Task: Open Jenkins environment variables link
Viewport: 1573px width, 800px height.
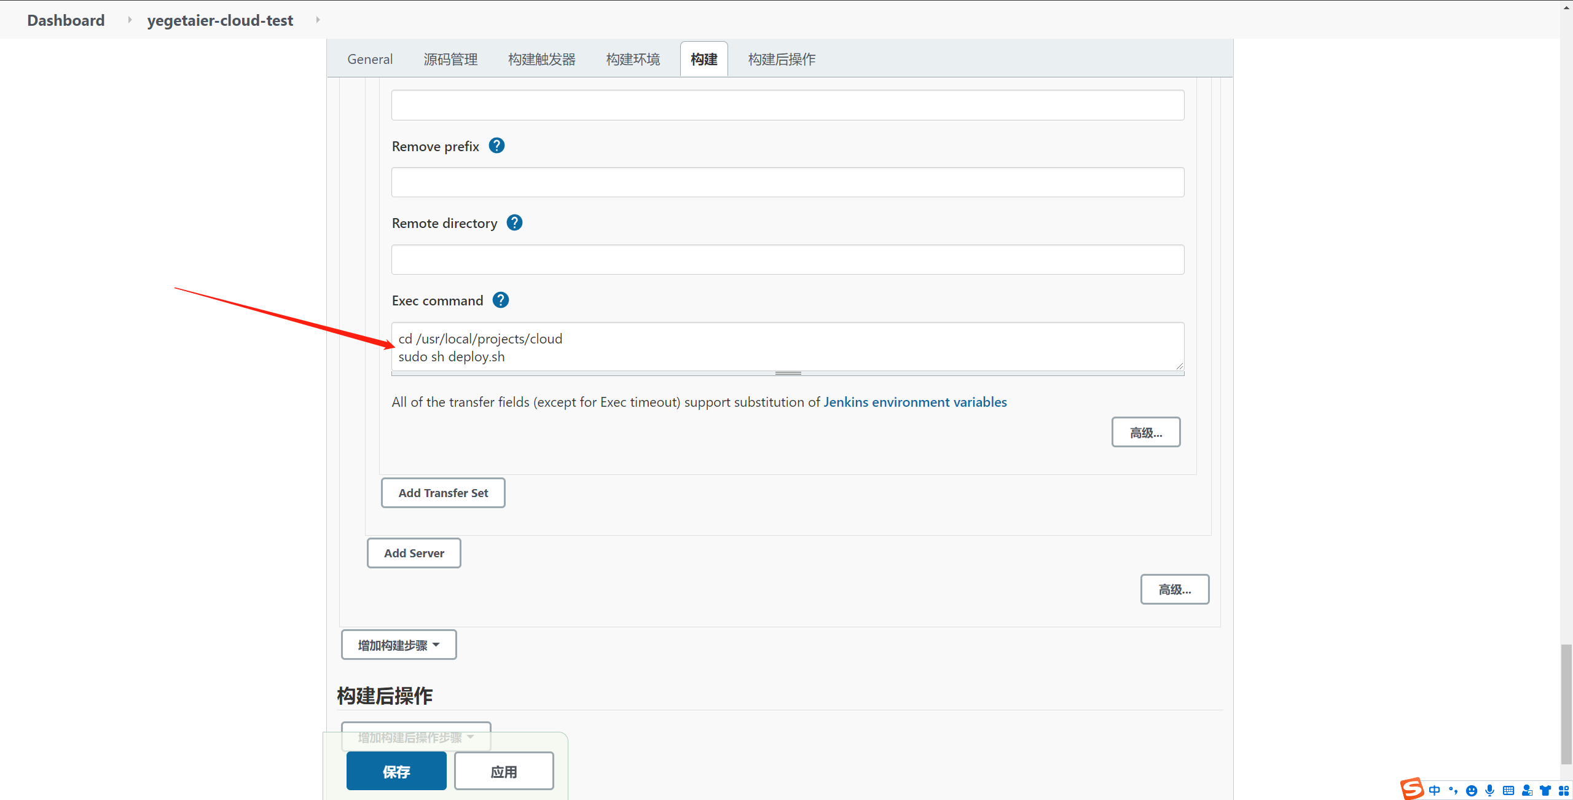Action: [x=915, y=402]
